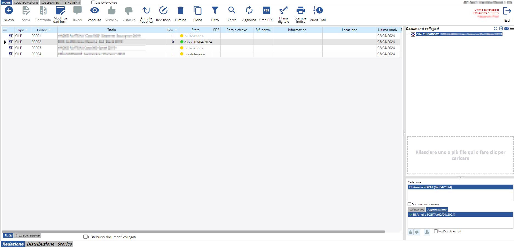Toggle Documento riservato checkbox
The width and height of the screenshot is (514, 248).
(x=409, y=204)
